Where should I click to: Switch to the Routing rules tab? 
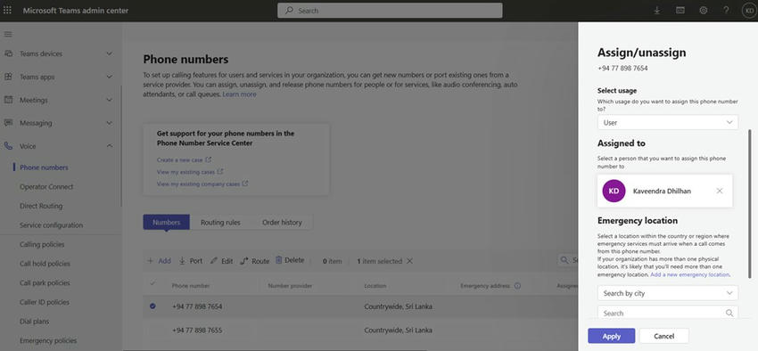tap(220, 222)
